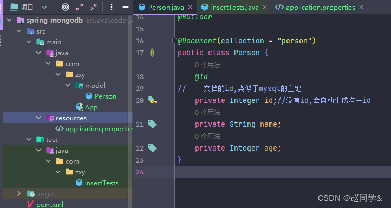Click the insertTests class icon in tree

point(79,183)
